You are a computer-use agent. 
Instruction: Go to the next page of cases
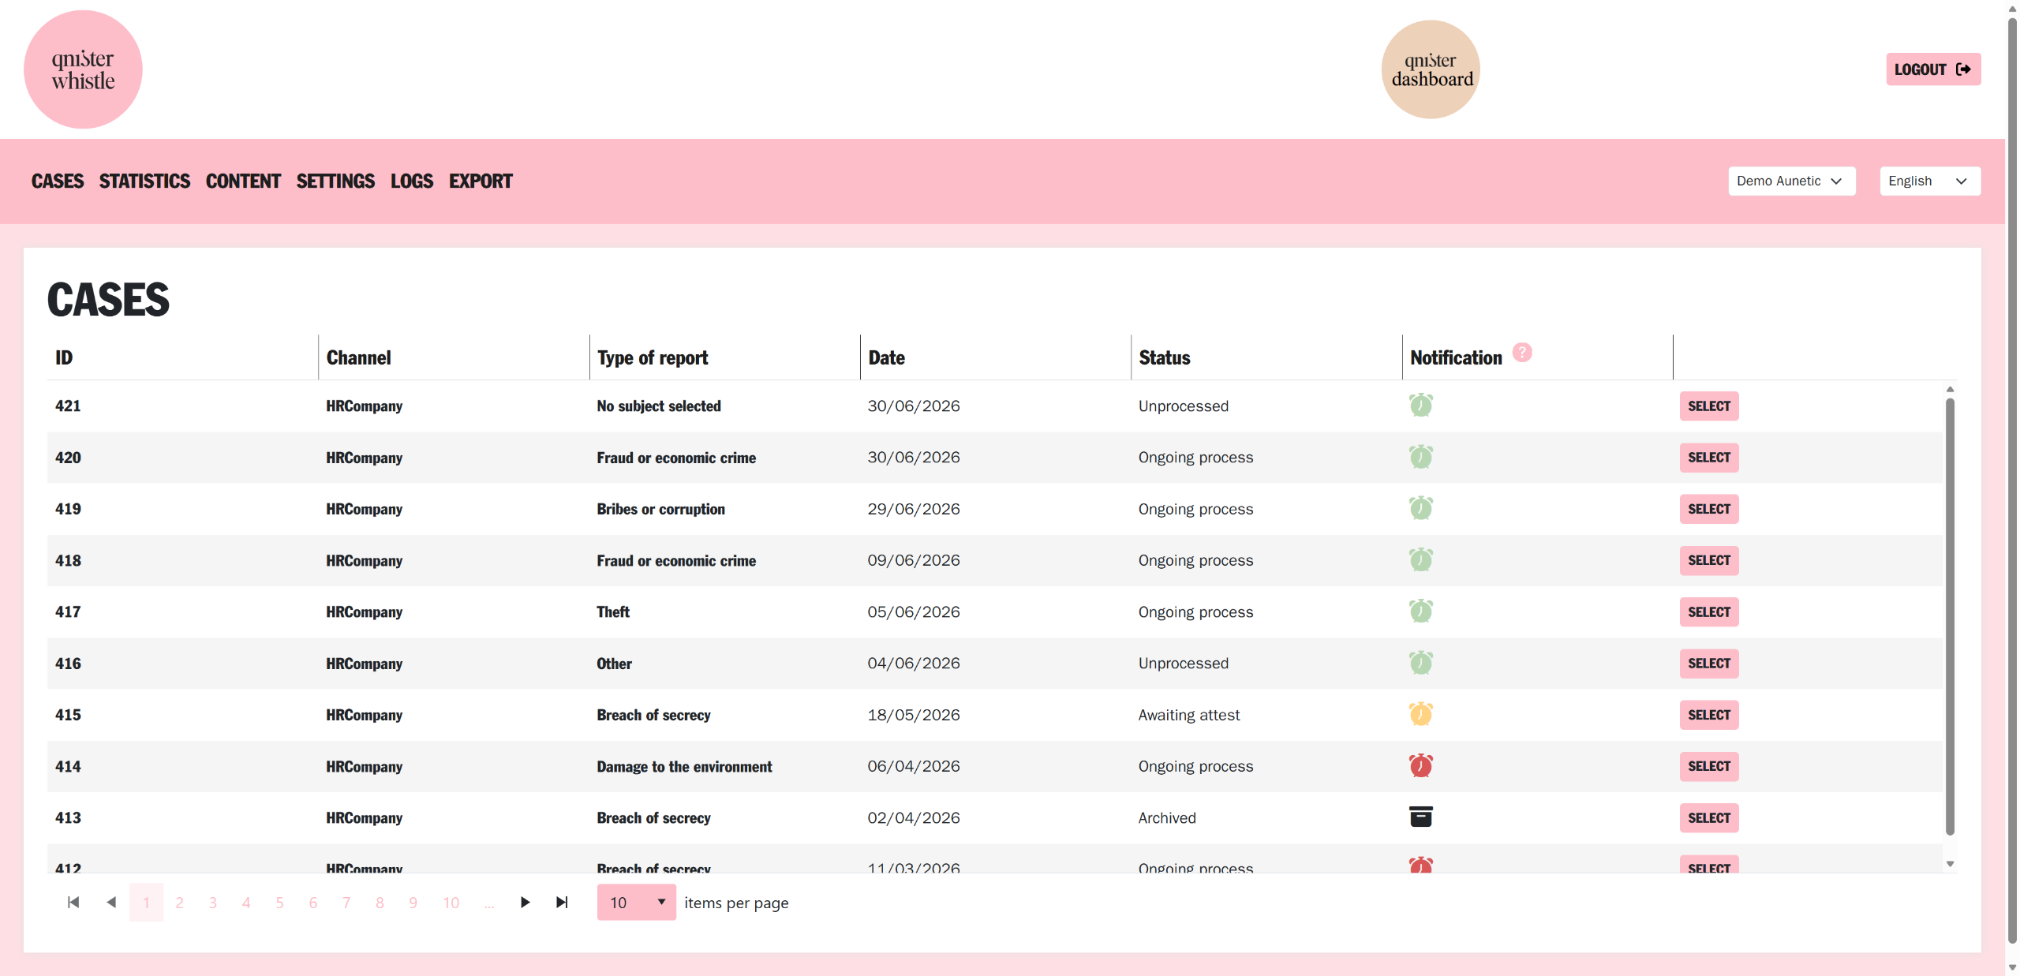(525, 902)
